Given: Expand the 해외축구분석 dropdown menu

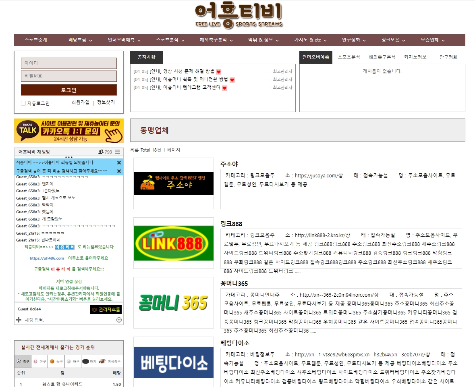Looking at the screenshot, I should [x=216, y=40].
